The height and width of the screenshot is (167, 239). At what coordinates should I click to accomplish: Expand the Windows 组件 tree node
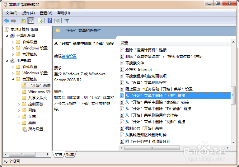(19, 92)
